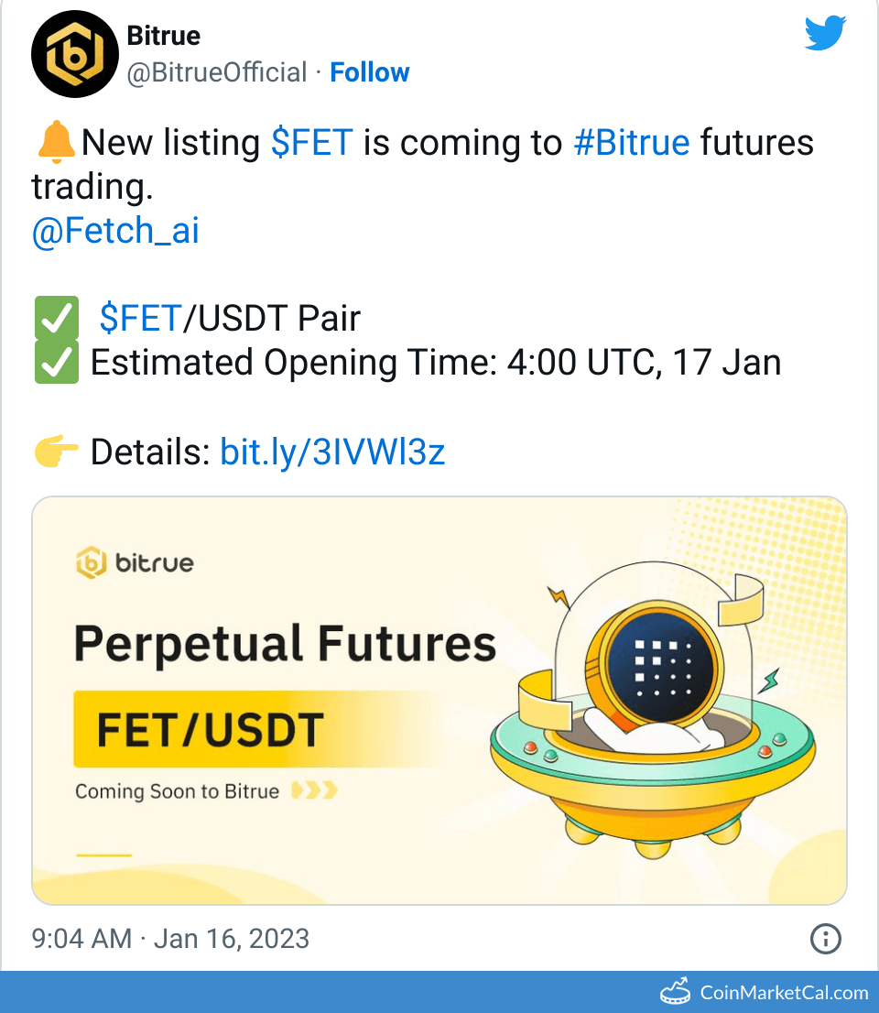Click the CoinMarketCal logo
This screenshot has width=879, height=1013.
[x=676, y=990]
